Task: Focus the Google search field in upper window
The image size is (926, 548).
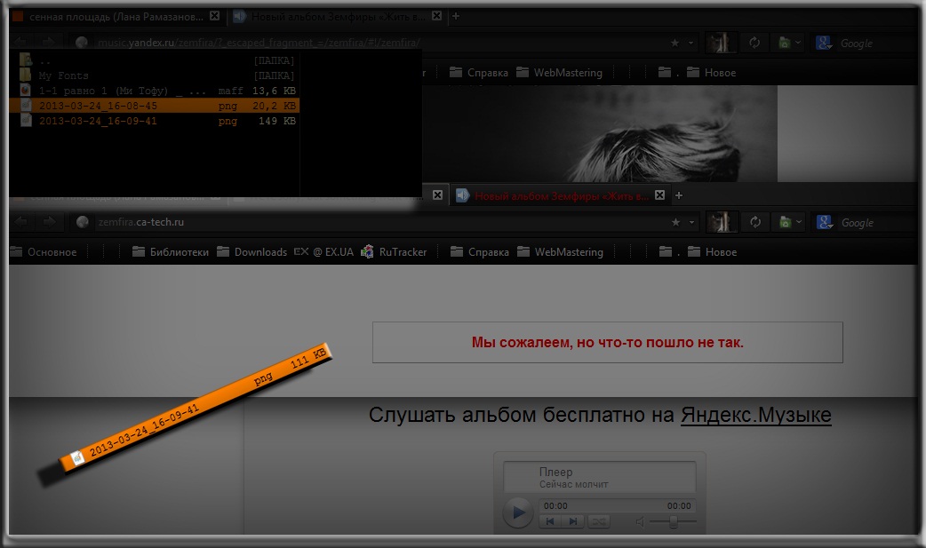Action: coord(878,44)
